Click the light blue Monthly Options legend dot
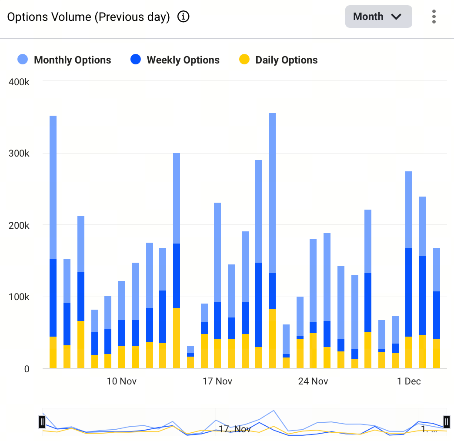 click(x=23, y=60)
